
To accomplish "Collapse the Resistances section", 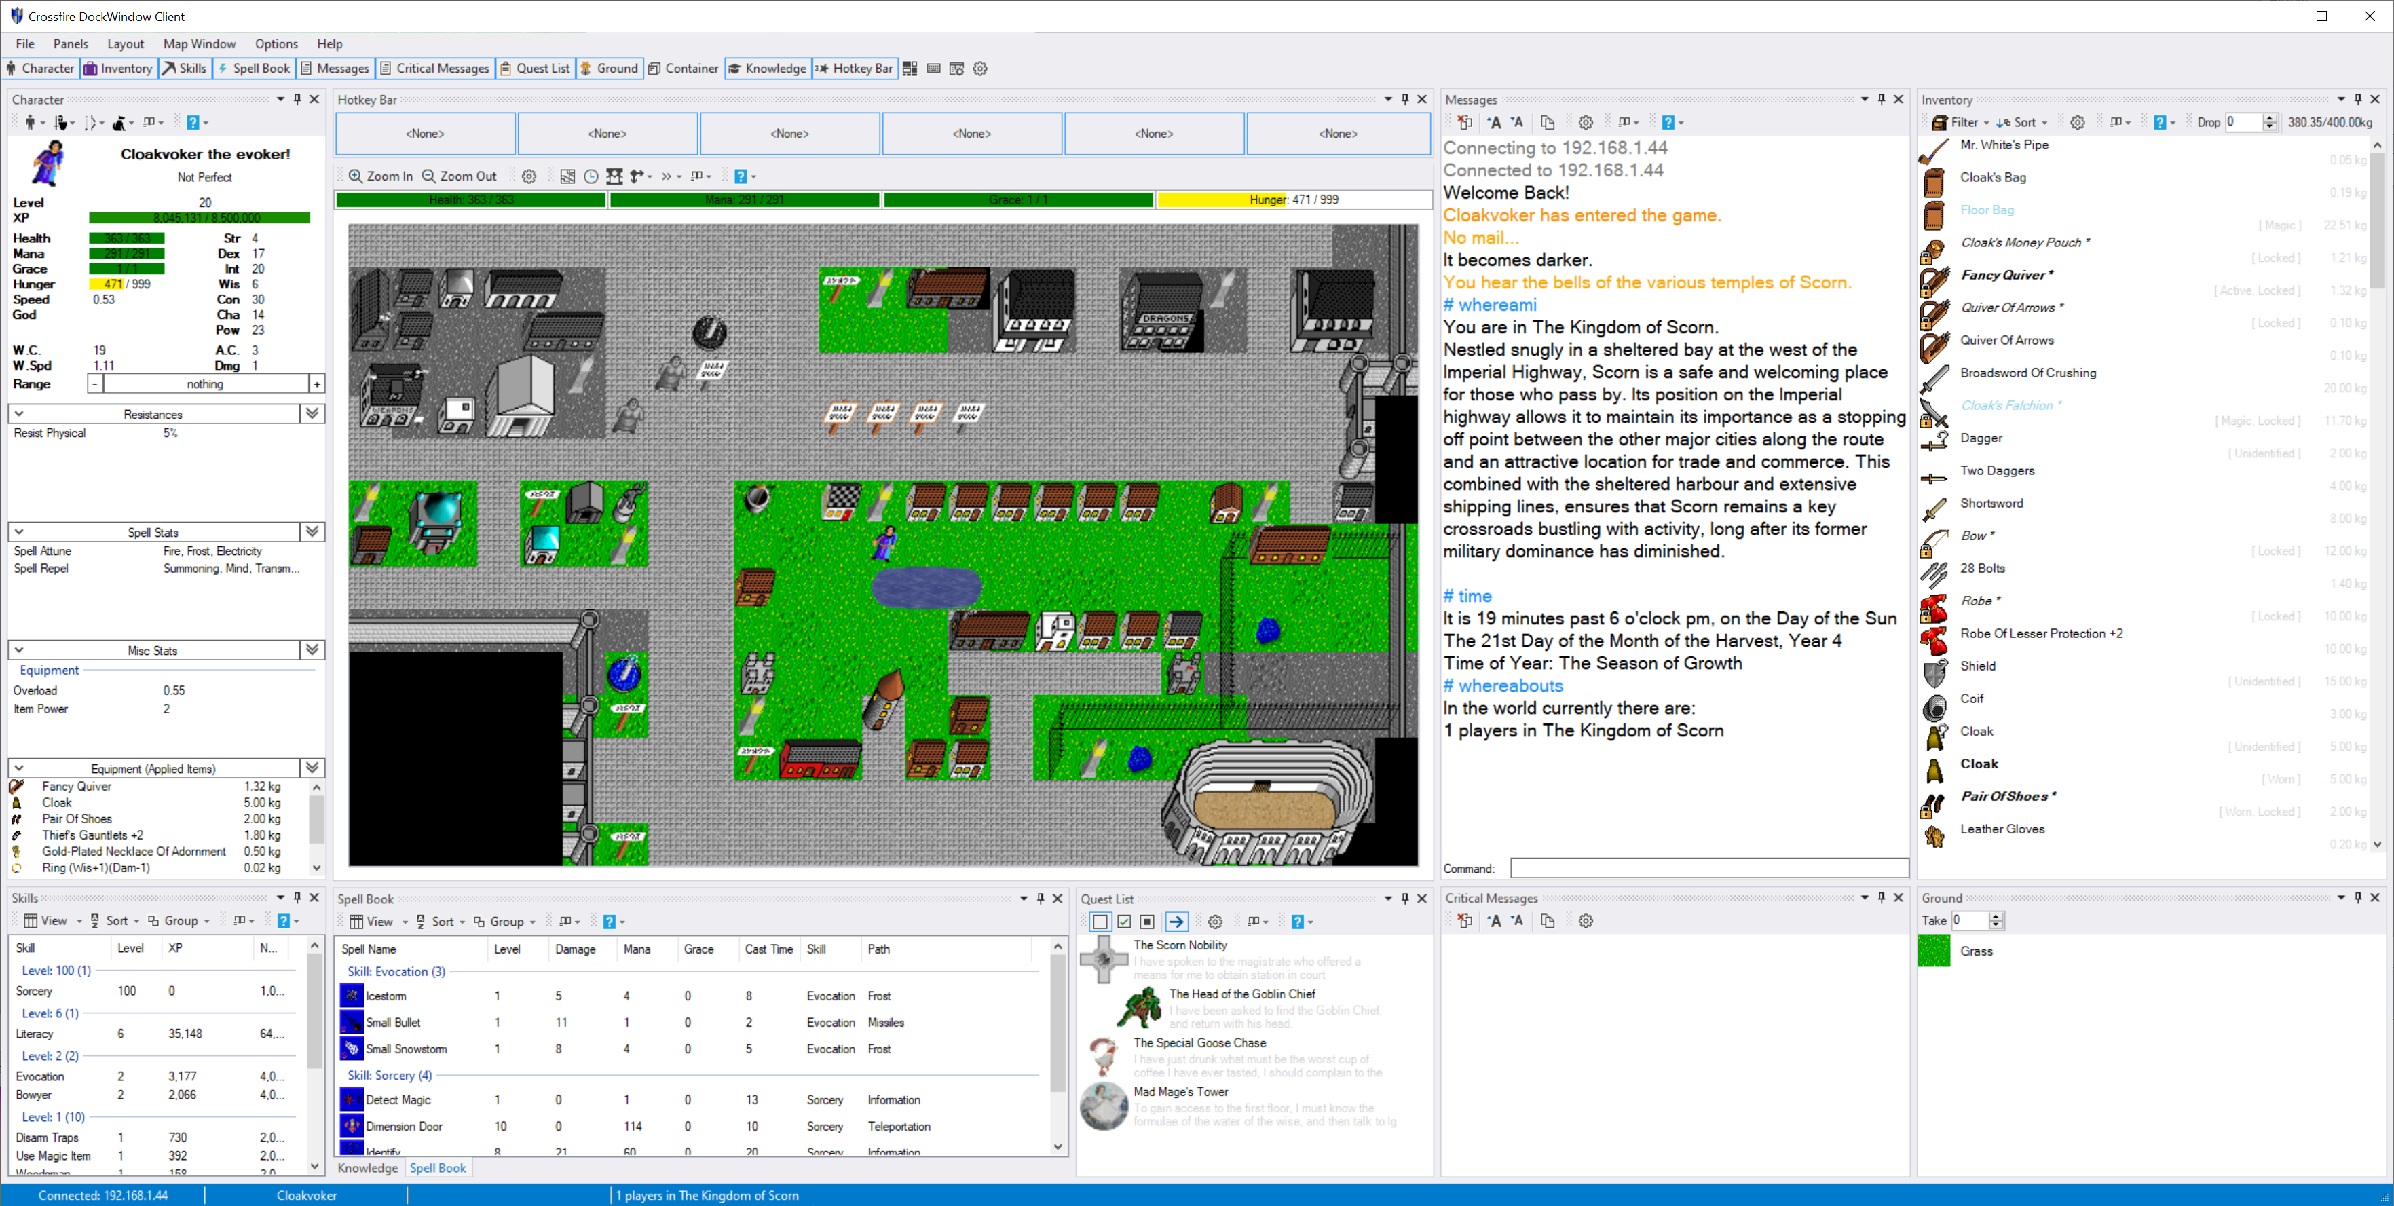I will click(18, 413).
